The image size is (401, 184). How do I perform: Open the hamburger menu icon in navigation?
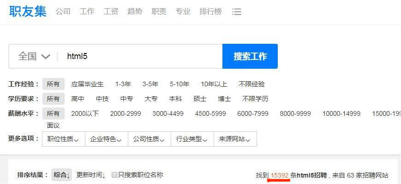(x=237, y=12)
